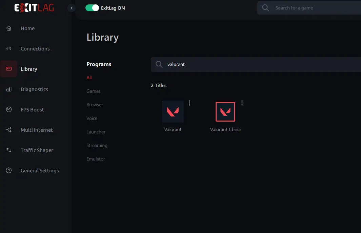Click the ExitLag logo
Screen dimensions: 361x233
point(34,8)
